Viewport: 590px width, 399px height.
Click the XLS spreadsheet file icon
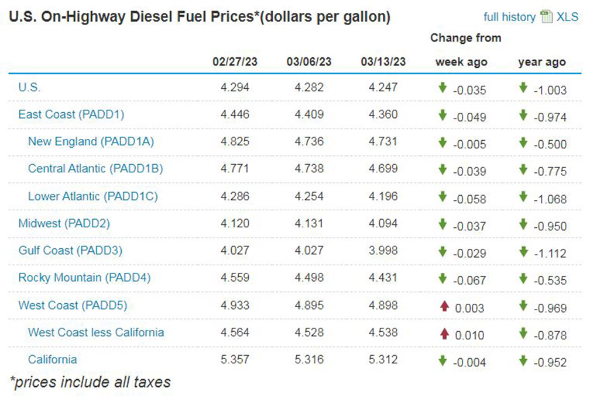point(547,17)
